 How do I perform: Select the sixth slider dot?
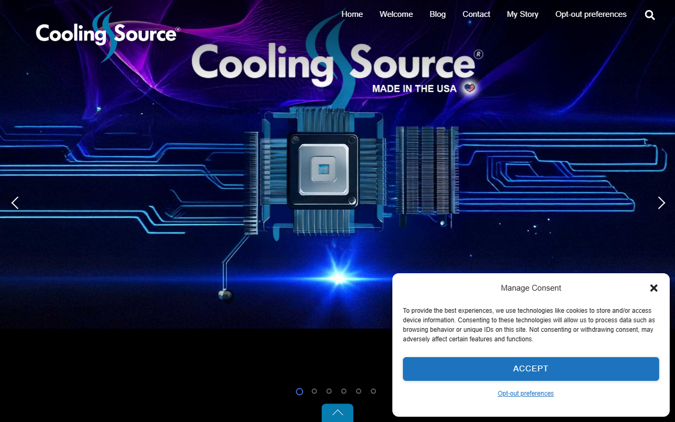[x=373, y=391]
